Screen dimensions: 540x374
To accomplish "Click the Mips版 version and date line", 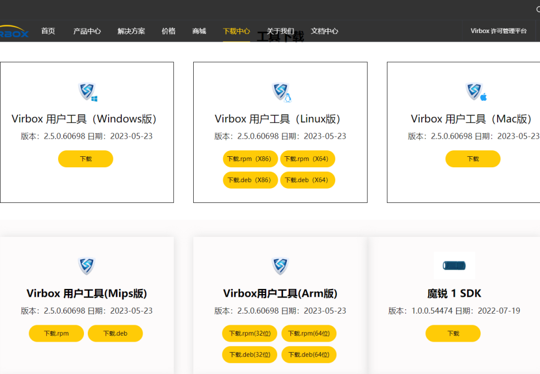I will [87, 311].
